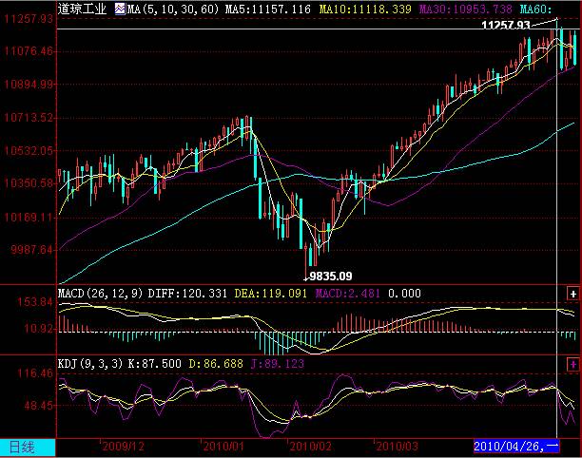Click the 116.46 KDJ axis label
The width and height of the screenshot is (582, 458).
tap(35, 373)
